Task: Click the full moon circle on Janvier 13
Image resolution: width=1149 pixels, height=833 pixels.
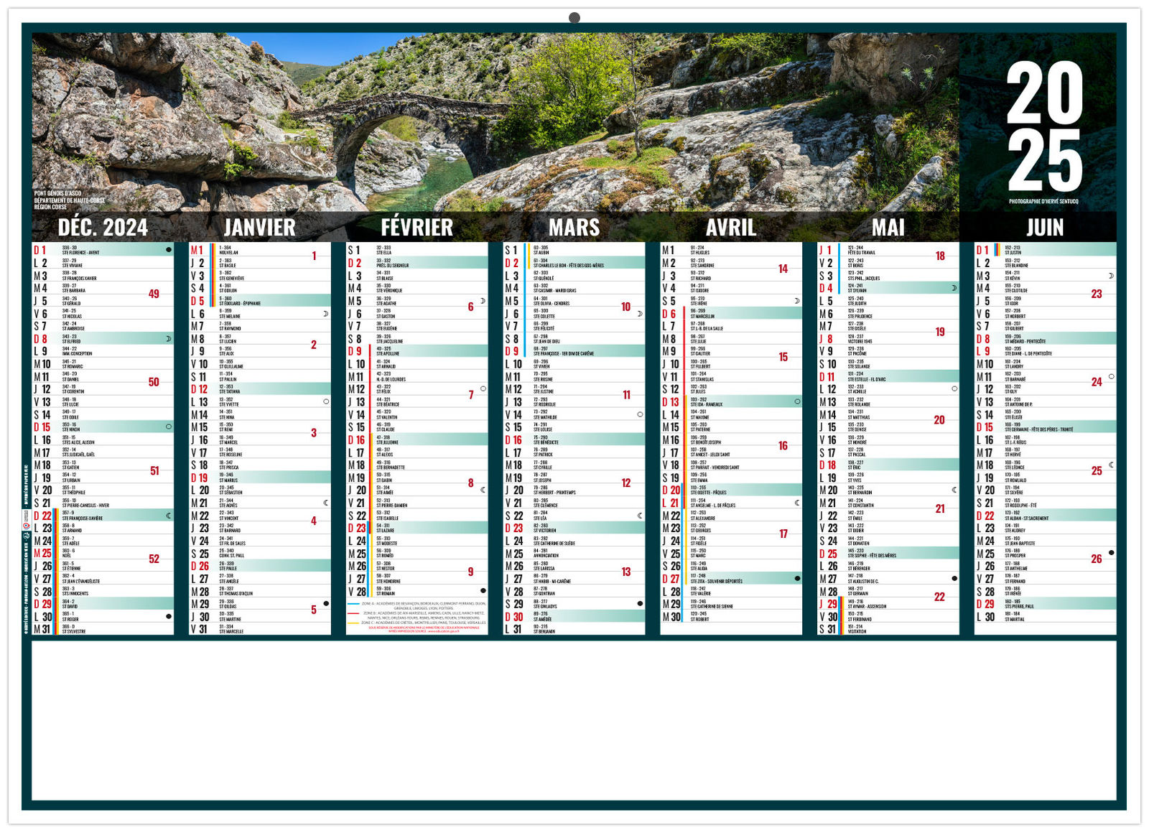Action: [326, 401]
